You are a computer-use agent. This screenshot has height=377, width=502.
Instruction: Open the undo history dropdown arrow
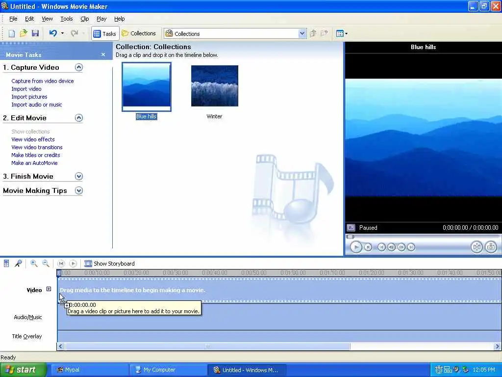click(62, 33)
